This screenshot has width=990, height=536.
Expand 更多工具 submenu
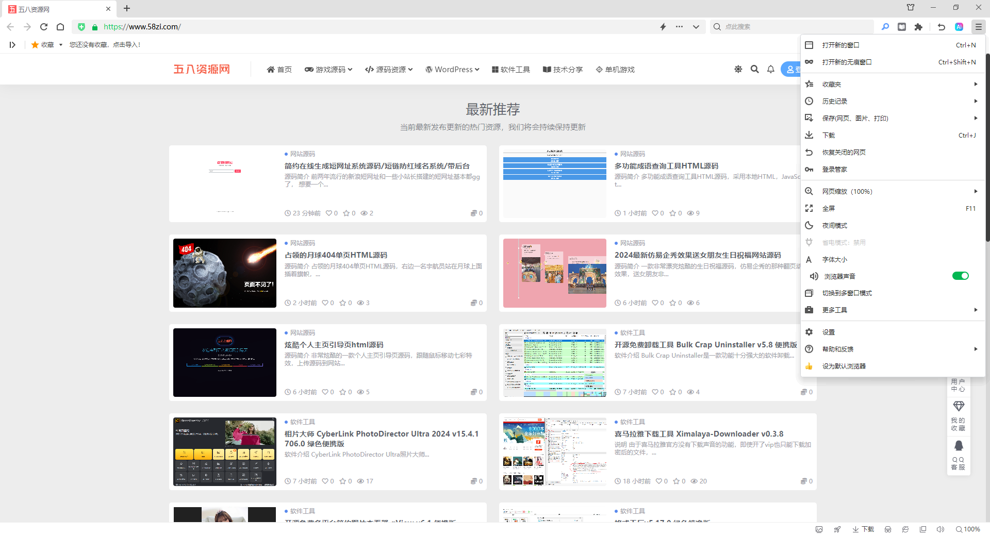click(893, 310)
